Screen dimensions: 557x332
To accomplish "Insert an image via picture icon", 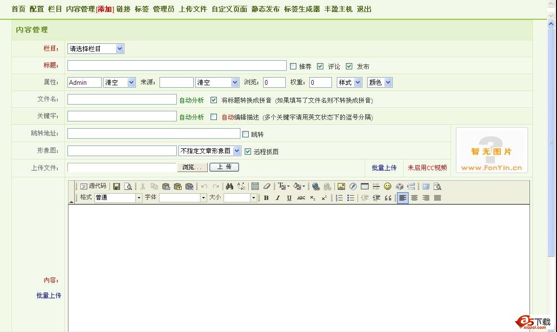I will [x=341, y=186].
